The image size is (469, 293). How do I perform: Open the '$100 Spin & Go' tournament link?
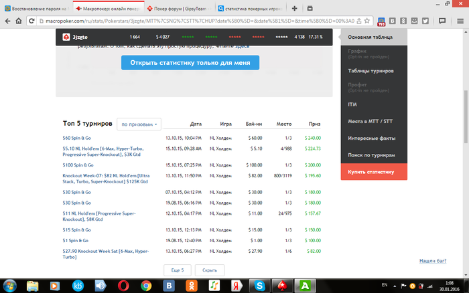(78, 165)
